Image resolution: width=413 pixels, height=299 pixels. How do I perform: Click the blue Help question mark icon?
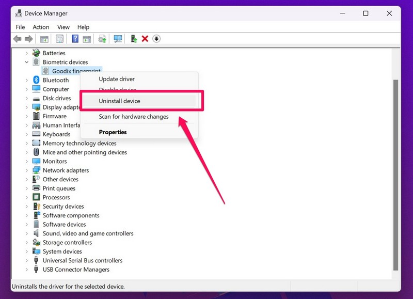[x=75, y=39]
